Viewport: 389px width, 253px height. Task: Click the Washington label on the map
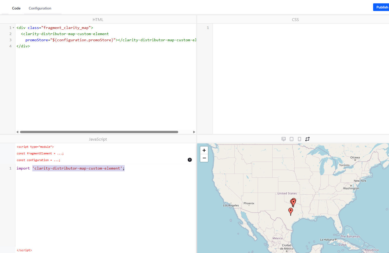coord(351,188)
